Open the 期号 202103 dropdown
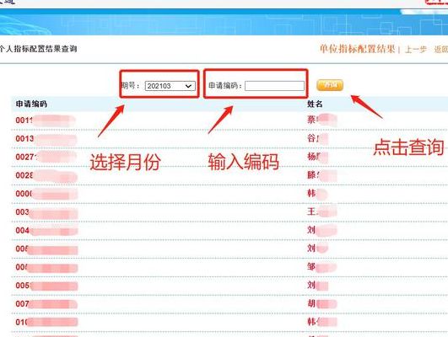Viewport: 448px width, 337px height. click(x=170, y=86)
